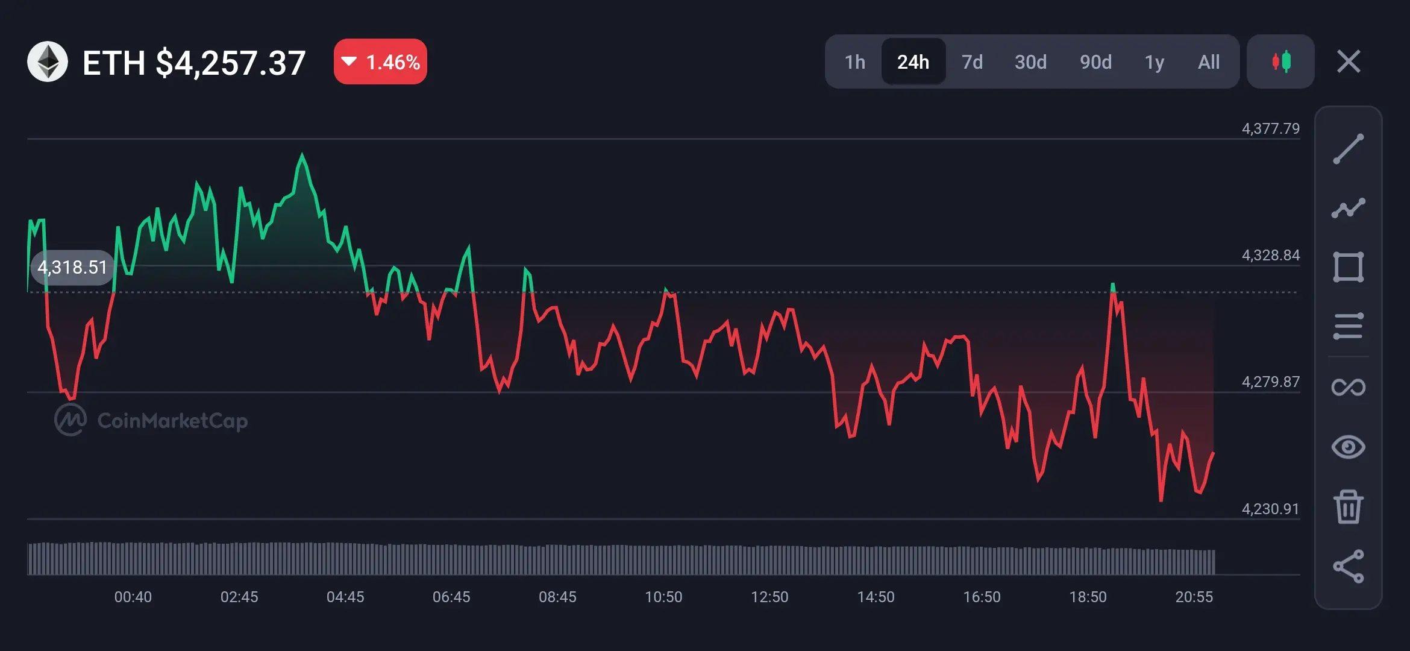
Task: Toggle the infinity continuous drawing mode
Action: point(1348,387)
